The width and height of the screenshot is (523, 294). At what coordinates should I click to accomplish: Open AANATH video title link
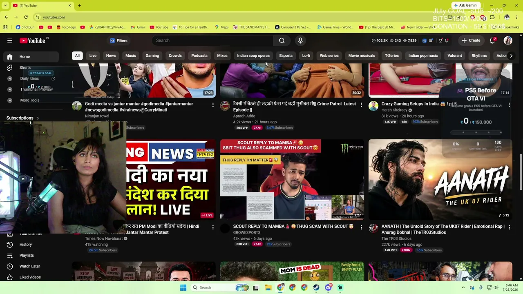pyautogui.click(x=443, y=229)
